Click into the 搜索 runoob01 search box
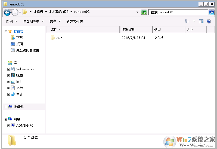The height and width of the screenshot is (149, 217). point(178,12)
